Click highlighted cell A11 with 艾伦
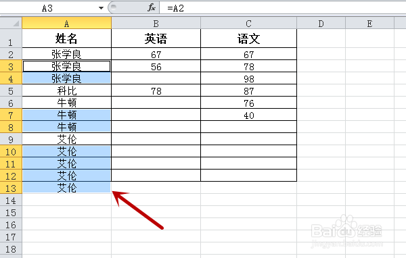 [x=67, y=163]
